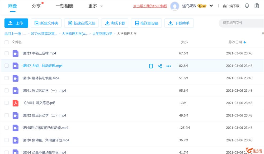Image resolution: width=264 pixels, height=154 pixels.
Task: Click the share icon on 课时7 row
Action: [160, 66]
